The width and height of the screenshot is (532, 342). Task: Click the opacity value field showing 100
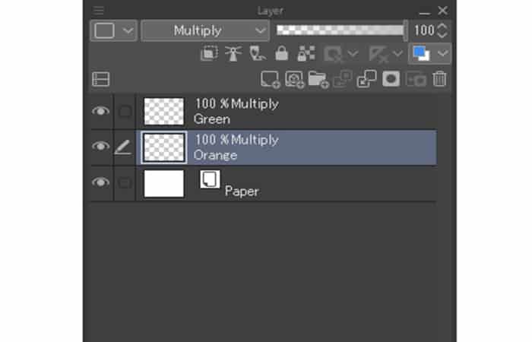[424, 30]
